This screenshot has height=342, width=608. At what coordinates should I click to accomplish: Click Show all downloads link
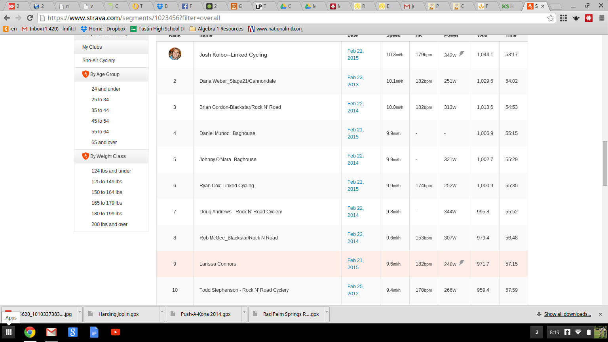click(567, 314)
